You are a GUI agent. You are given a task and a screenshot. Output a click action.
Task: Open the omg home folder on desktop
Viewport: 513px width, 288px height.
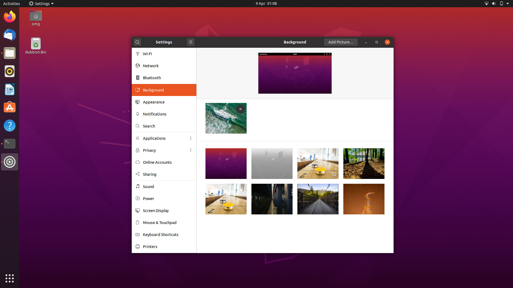click(x=36, y=18)
